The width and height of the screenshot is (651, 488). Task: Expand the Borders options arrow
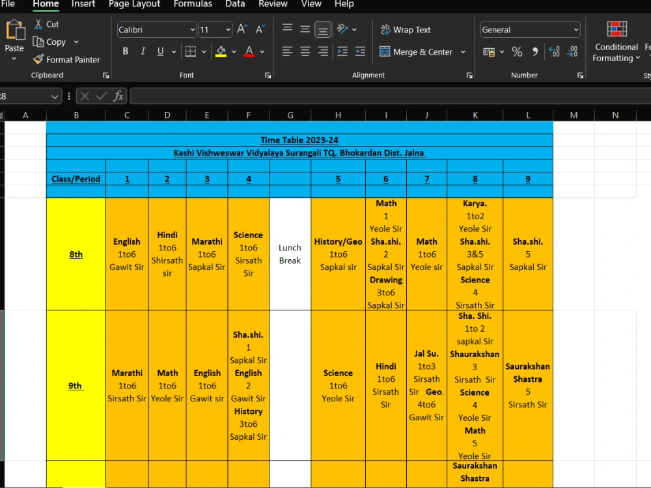pos(204,52)
